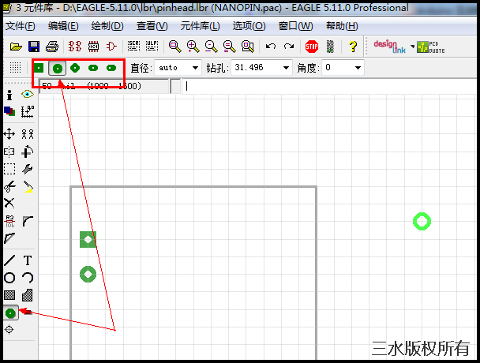Image resolution: width=480 pixels, height=363 pixels.
Task: Click the DesignLink button
Action: 388,47
